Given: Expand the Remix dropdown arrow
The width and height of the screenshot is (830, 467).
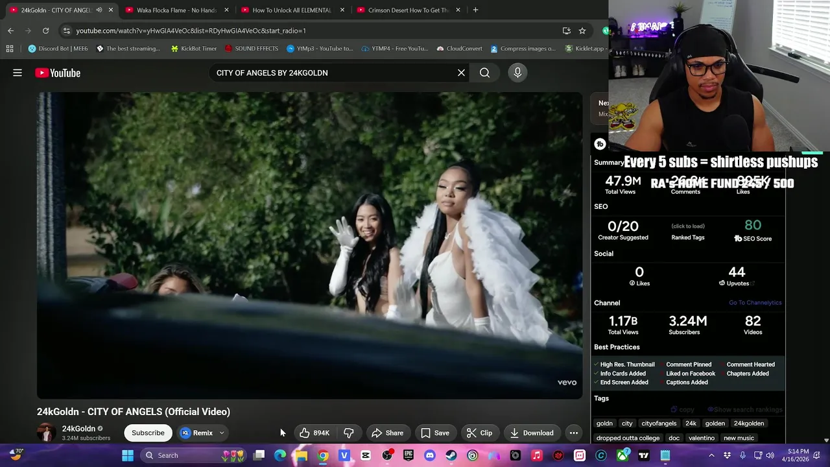Looking at the screenshot, I should [x=222, y=433].
